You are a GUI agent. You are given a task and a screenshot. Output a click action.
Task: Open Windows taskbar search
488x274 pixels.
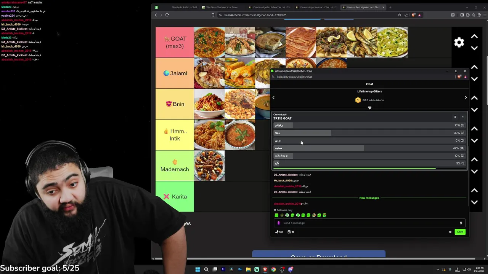tap(206, 269)
